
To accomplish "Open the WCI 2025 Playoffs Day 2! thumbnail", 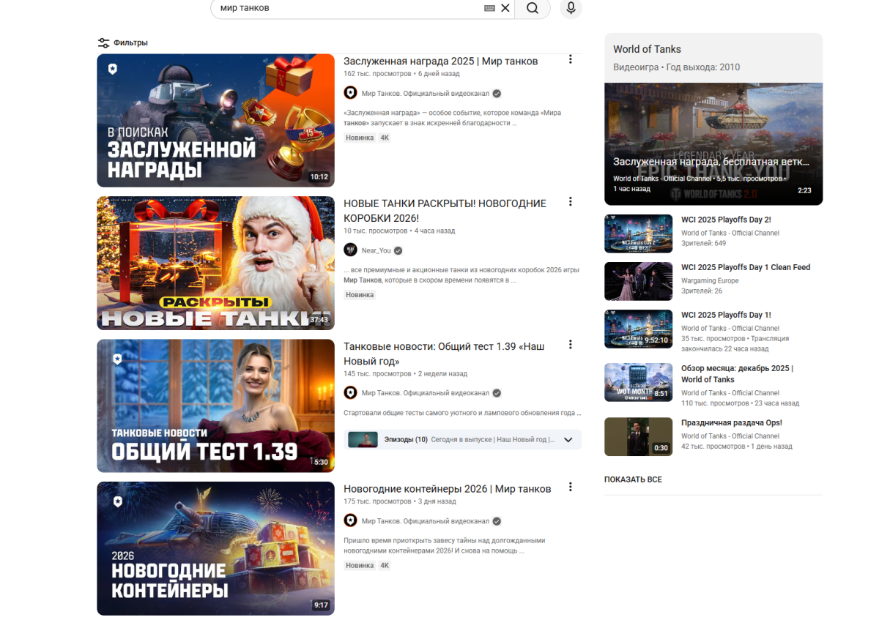I will (x=638, y=234).
